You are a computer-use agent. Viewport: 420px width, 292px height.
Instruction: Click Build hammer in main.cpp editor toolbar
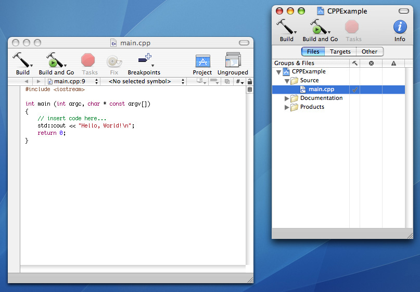pyautogui.click(x=20, y=60)
